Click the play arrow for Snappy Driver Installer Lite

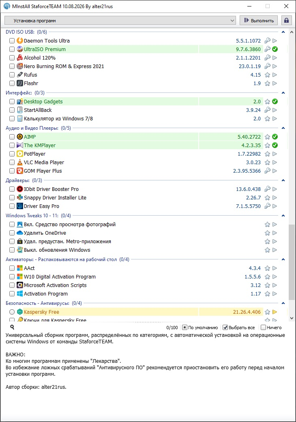[275, 197]
